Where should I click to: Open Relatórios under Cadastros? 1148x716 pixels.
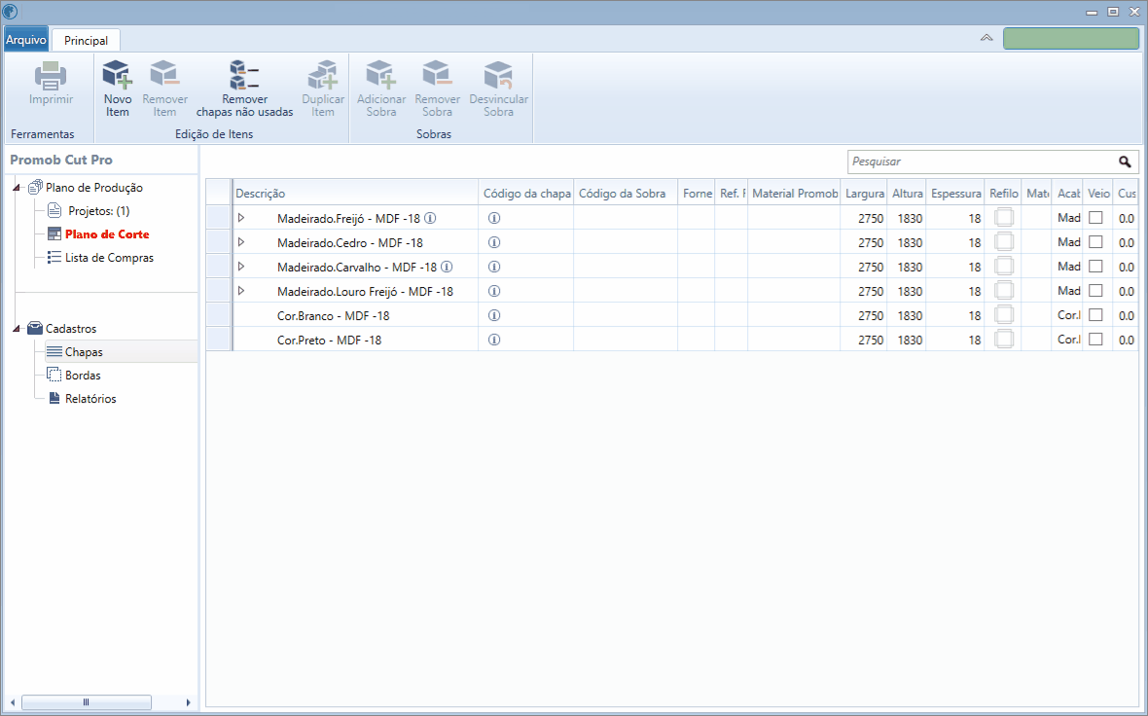[90, 399]
